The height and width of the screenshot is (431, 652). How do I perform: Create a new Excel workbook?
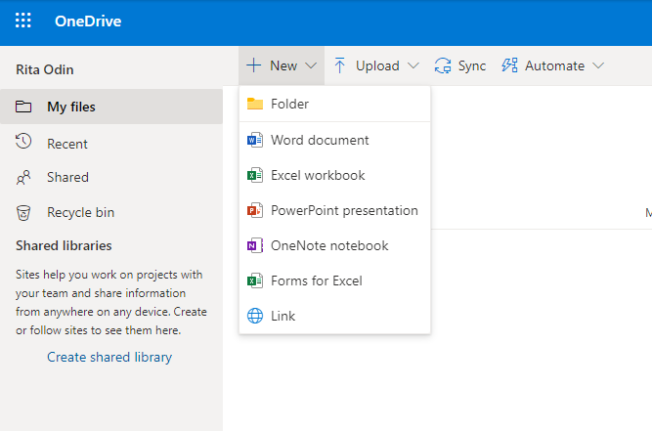pyautogui.click(x=334, y=175)
